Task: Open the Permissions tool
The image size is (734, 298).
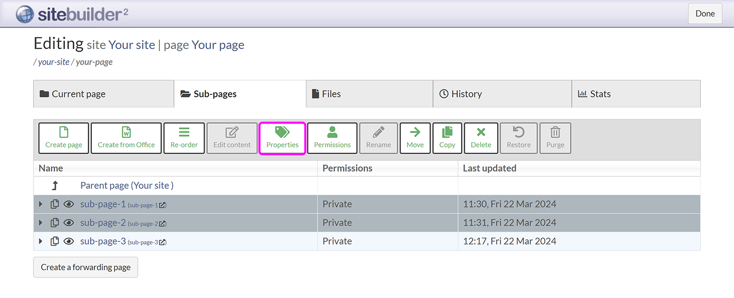Action: (332, 138)
